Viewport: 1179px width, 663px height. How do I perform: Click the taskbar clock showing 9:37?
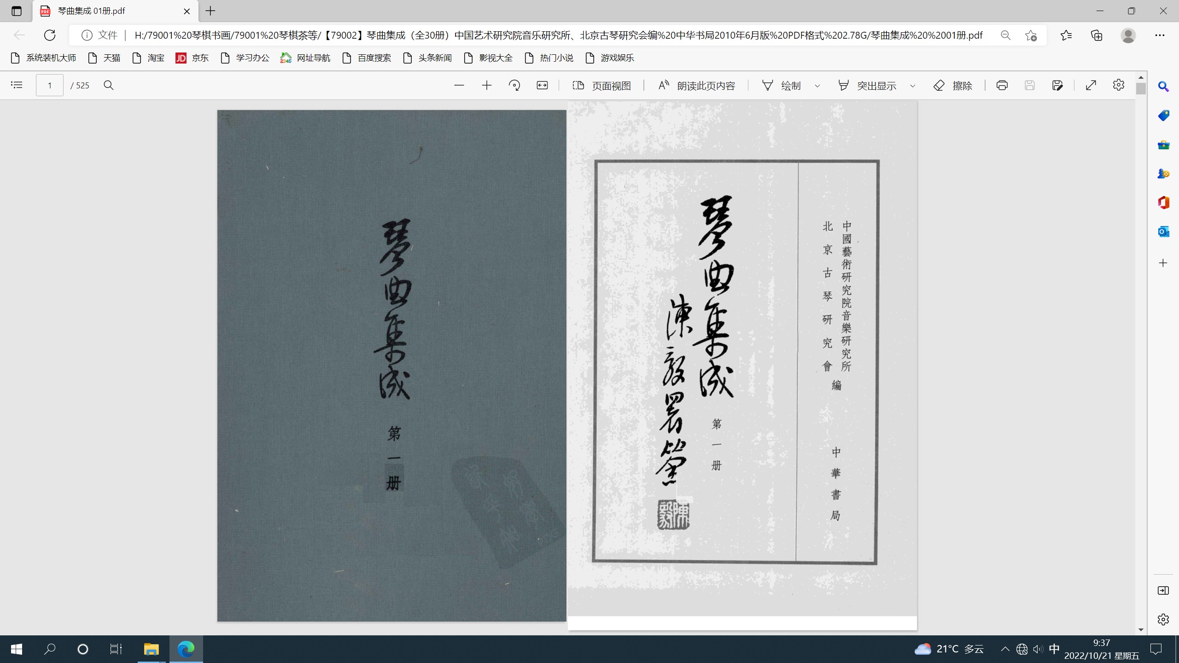coord(1102,649)
